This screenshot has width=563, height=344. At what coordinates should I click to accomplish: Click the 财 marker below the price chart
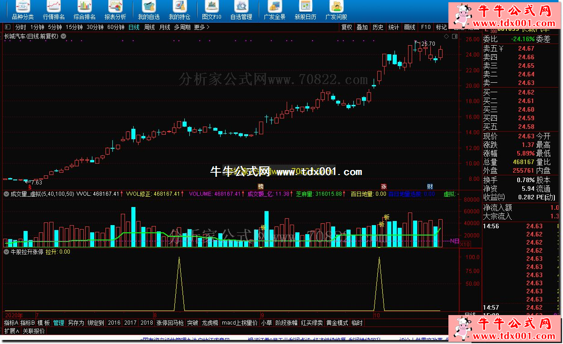(430, 186)
